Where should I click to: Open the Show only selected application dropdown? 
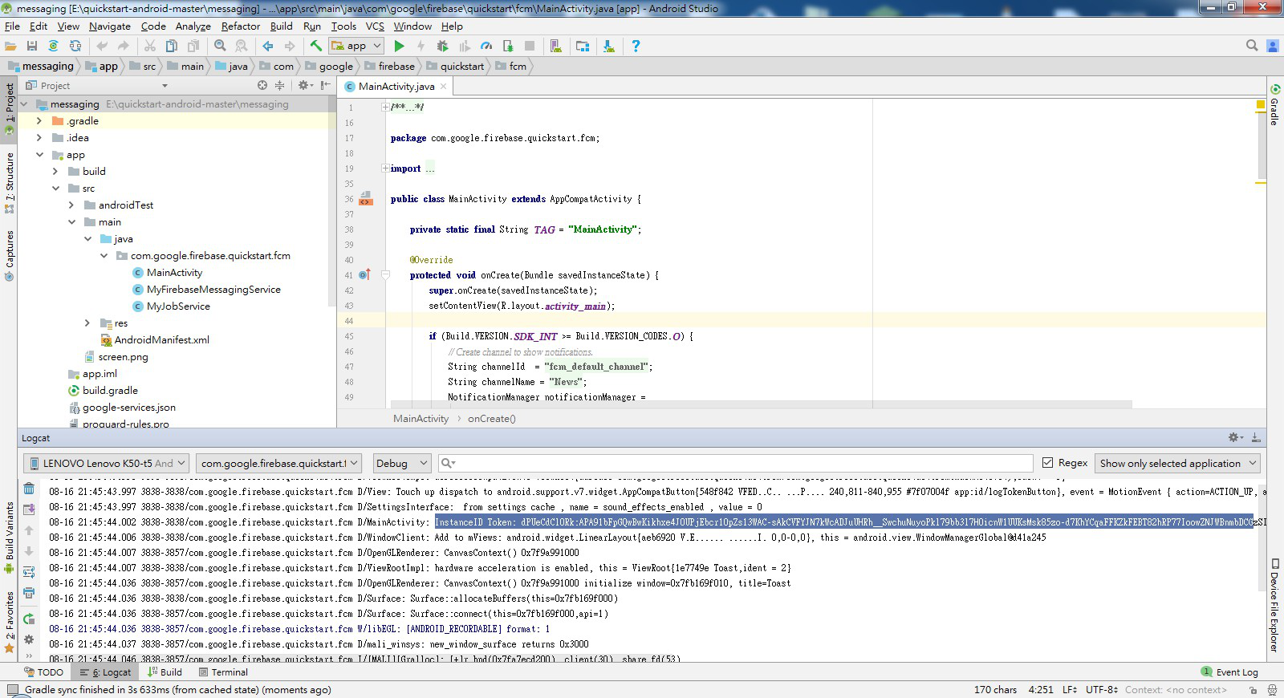point(1176,463)
